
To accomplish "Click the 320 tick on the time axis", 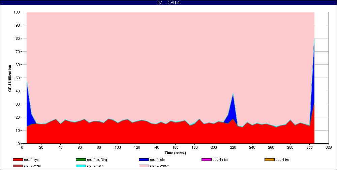I will pos(329,148).
